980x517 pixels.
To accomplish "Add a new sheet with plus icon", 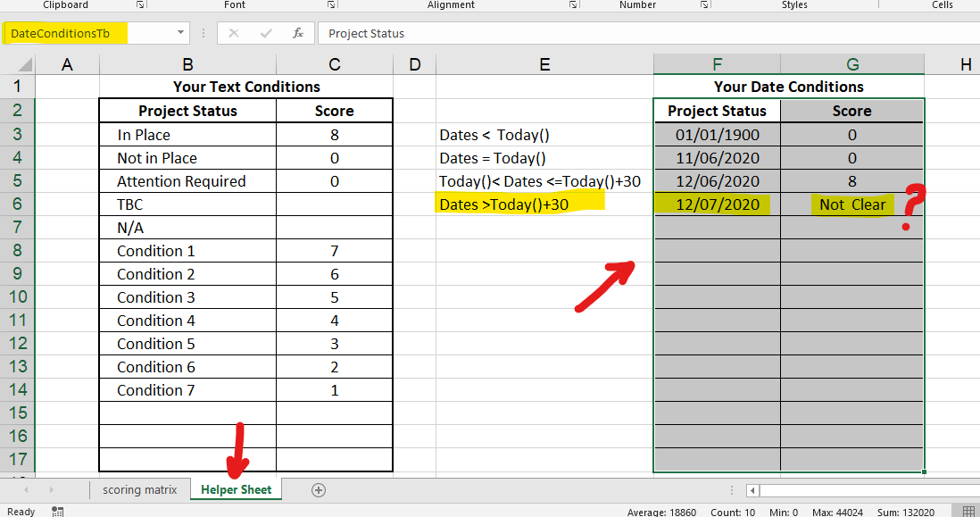I will pos(318,490).
